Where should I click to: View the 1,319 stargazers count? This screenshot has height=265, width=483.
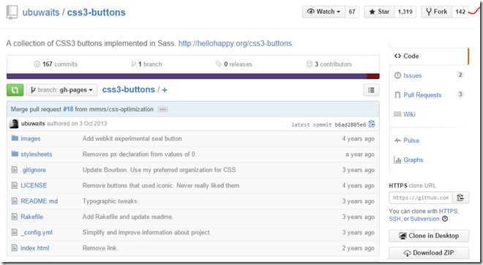405,12
